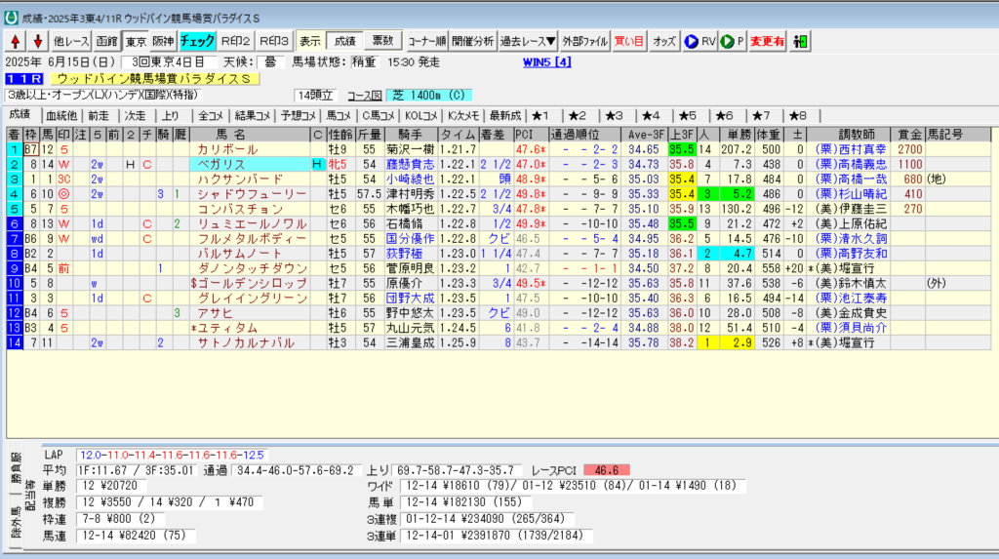Click the 3連単 payout field
This screenshot has width=999, height=559.
pos(497,536)
